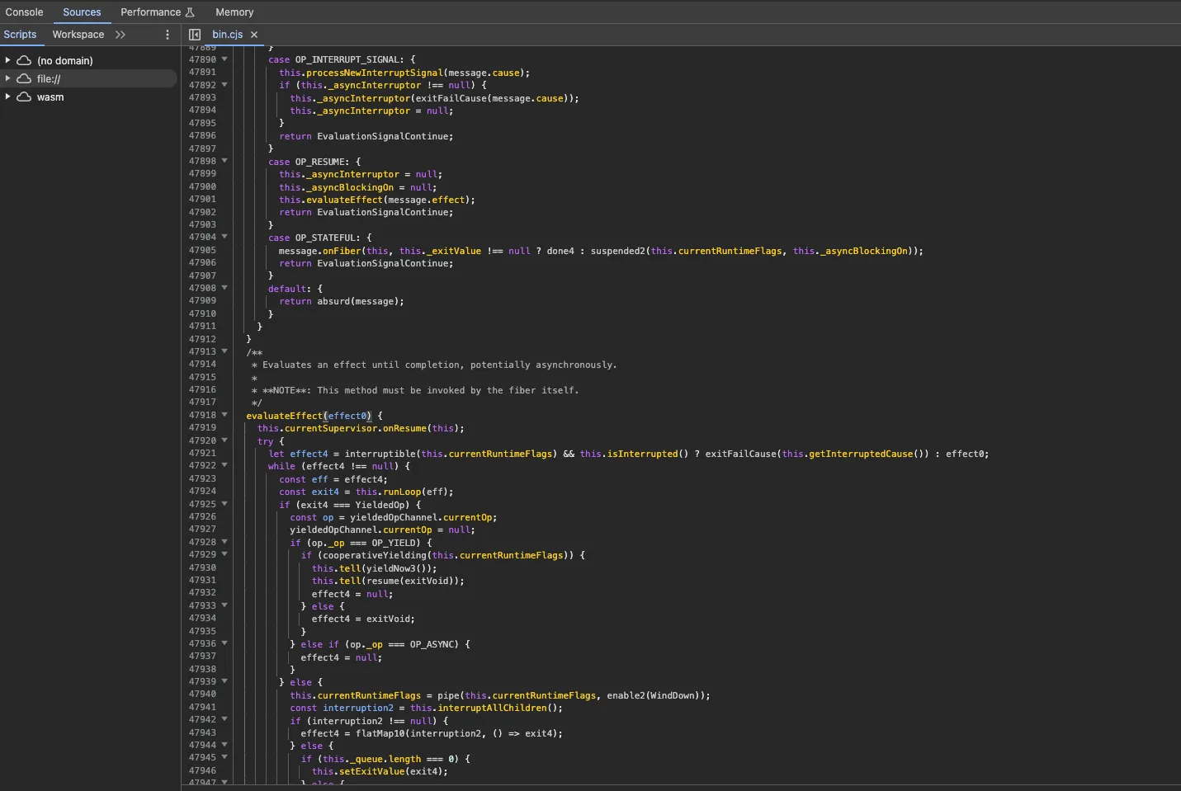This screenshot has height=791, width=1181.
Task: Close the bin.cjs editor tab
Action: [254, 35]
